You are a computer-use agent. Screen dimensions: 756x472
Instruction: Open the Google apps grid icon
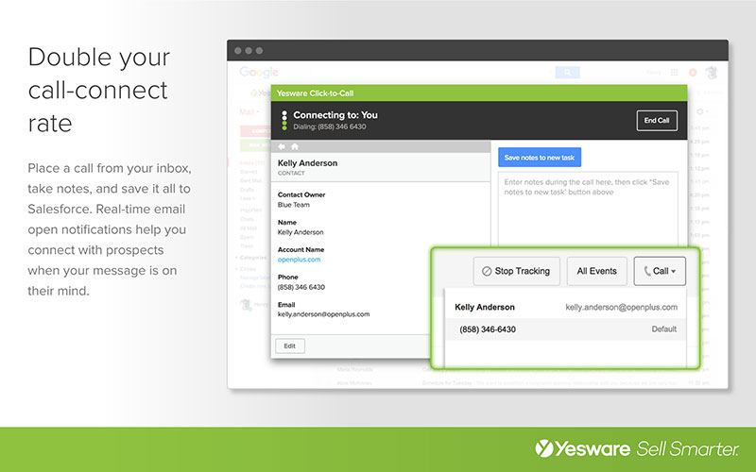(x=674, y=72)
